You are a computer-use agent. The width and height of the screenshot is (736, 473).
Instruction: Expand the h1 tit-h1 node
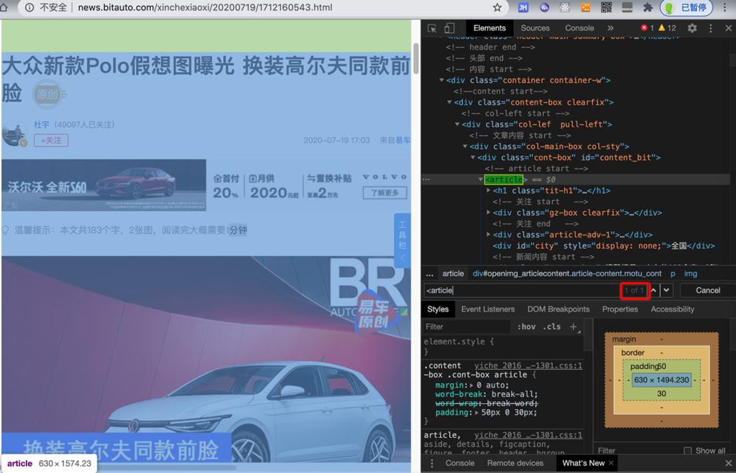click(488, 190)
